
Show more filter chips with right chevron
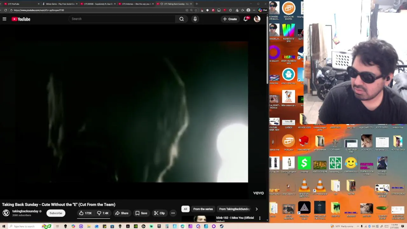point(257,209)
